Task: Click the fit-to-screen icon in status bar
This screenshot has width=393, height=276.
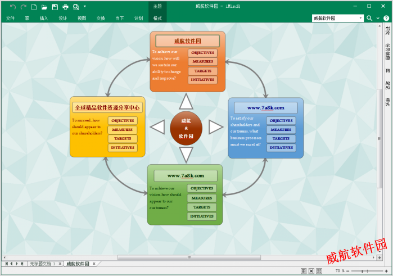Action: coord(311,271)
